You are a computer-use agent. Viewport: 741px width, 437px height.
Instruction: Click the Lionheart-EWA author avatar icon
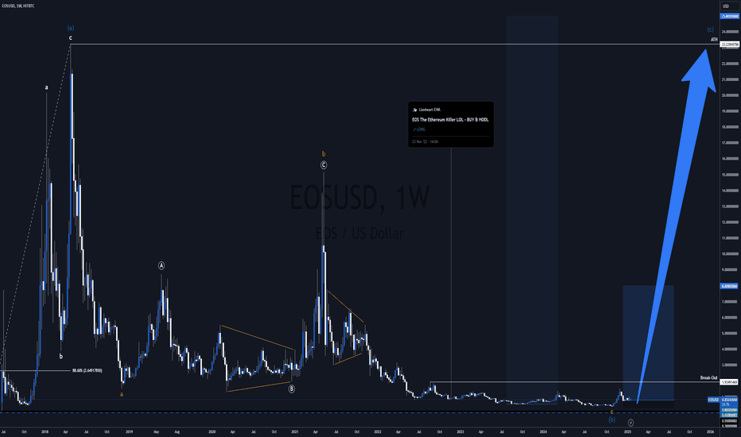coord(415,110)
